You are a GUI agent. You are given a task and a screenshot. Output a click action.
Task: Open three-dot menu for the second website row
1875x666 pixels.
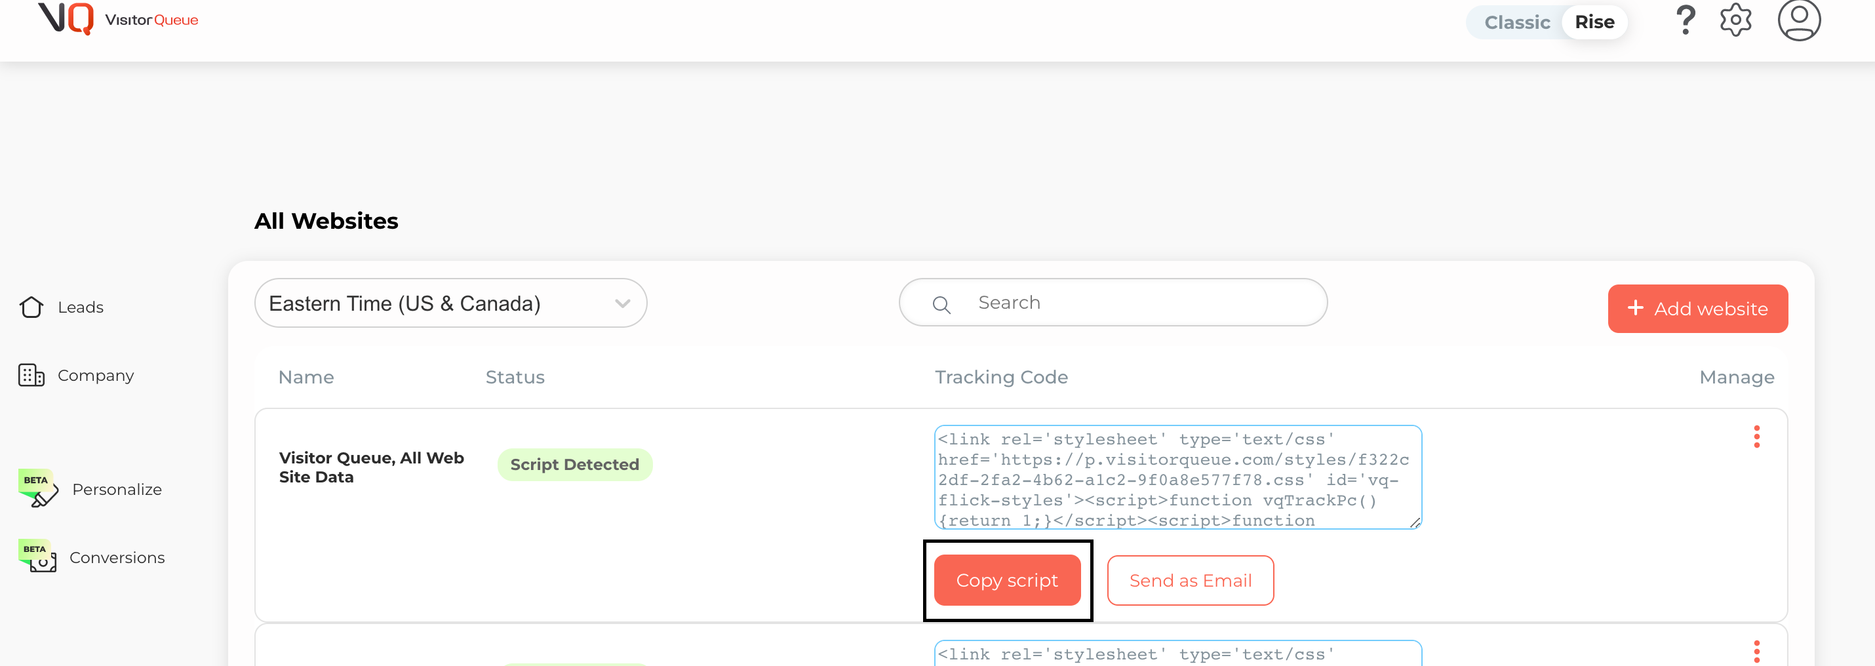click(x=1756, y=652)
